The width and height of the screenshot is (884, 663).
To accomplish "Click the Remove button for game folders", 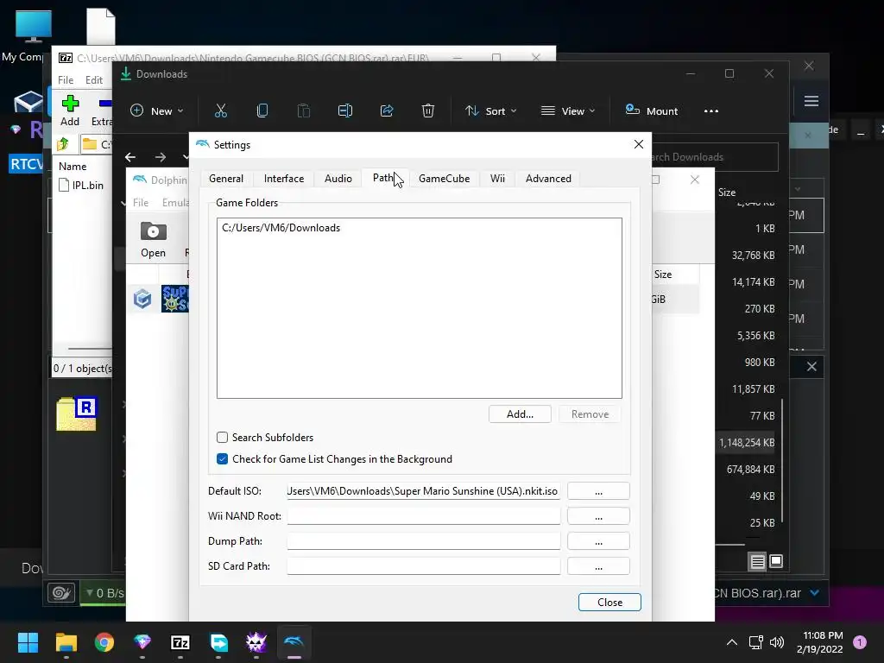I will coord(590,414).
